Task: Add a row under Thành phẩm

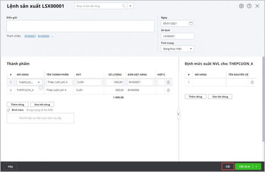Action: click(17, 104)
